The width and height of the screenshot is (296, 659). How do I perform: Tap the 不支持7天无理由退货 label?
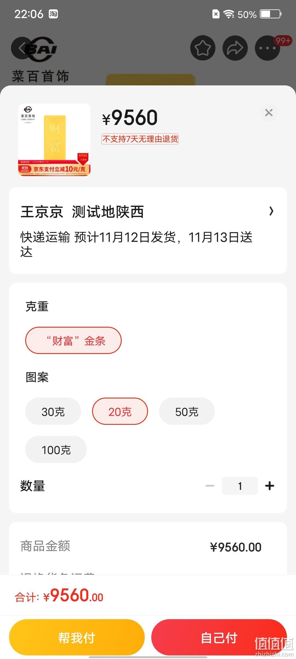click(x=140, y=139)
